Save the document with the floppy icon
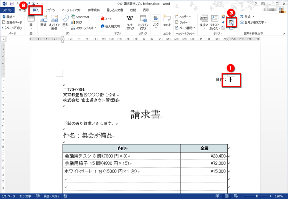The image size is (288, 199). point(12,3)
